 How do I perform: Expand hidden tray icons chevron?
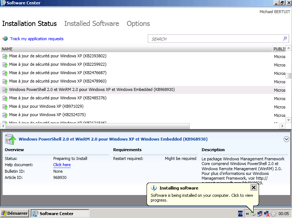coord(247,214)
